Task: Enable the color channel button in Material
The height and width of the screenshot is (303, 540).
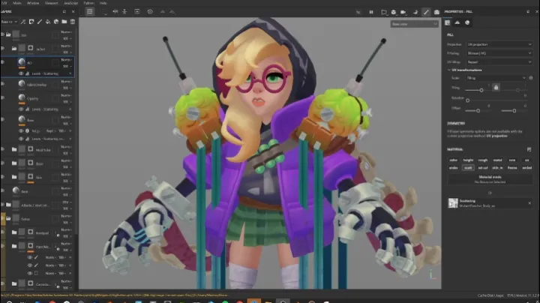Action: [x=453, y=159]
